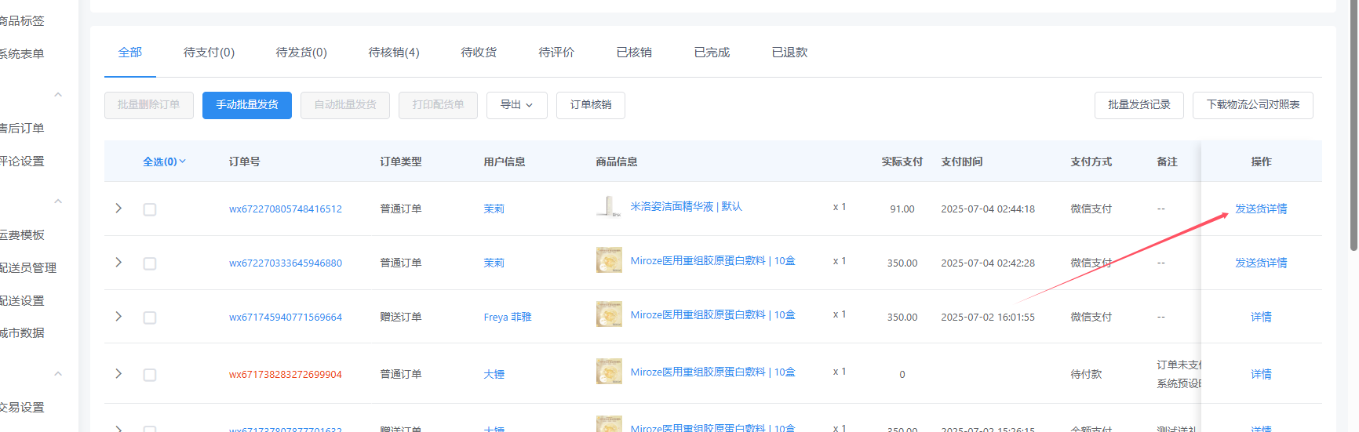Open the 已完成 tab
The height and width of the screenshot is (432, 1359).
point(712,53)
